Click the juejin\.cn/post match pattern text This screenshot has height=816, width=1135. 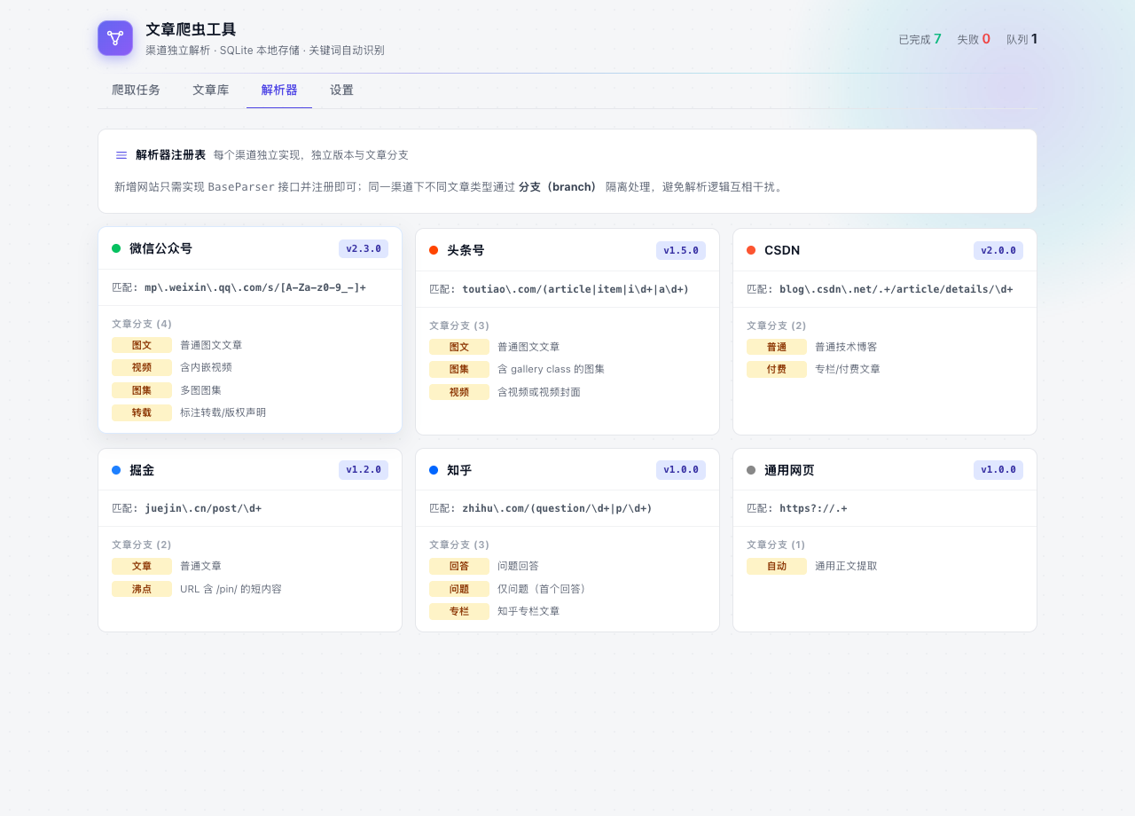click(x=203, y=508)
